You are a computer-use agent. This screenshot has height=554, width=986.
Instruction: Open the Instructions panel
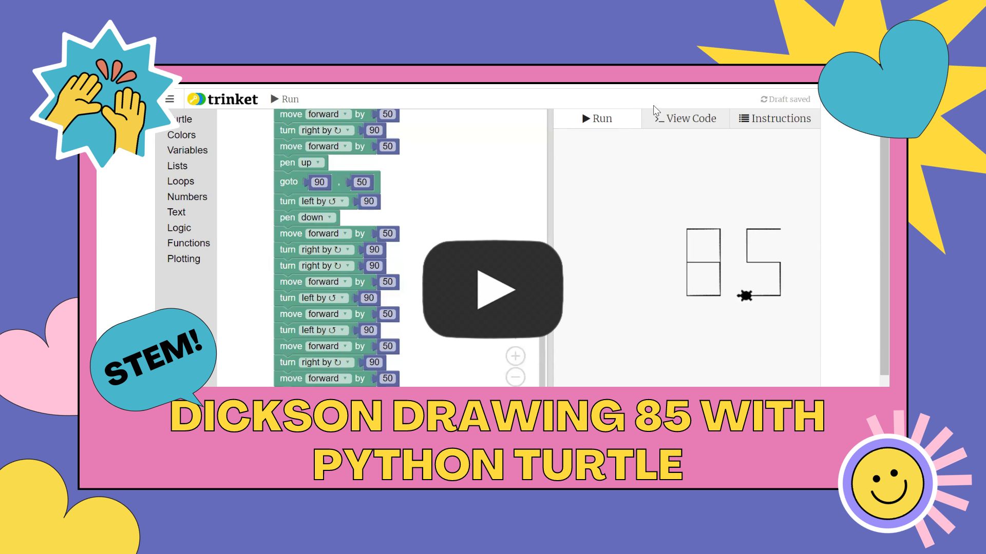774,118
